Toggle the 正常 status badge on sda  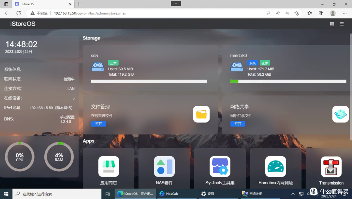point(113,63)
